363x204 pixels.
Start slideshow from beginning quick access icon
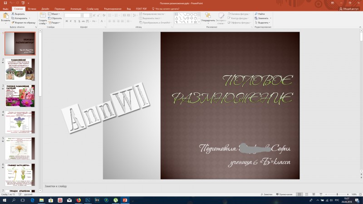[x=23, y=3]
